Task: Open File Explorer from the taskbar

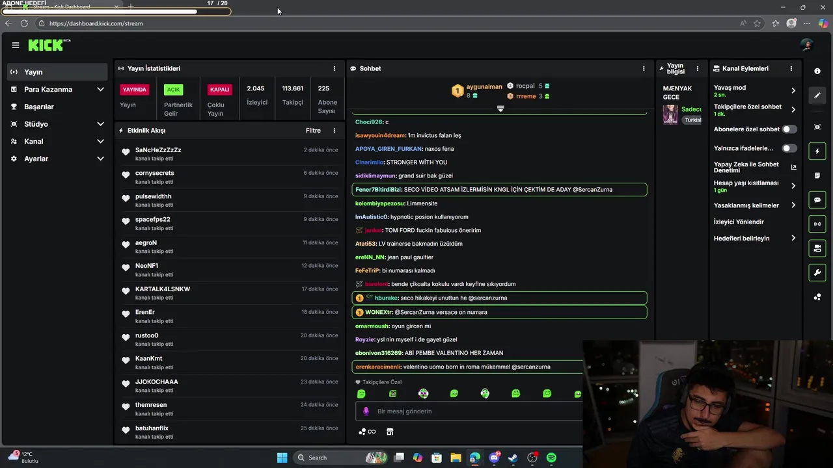Action: click(x=456, y=458)
